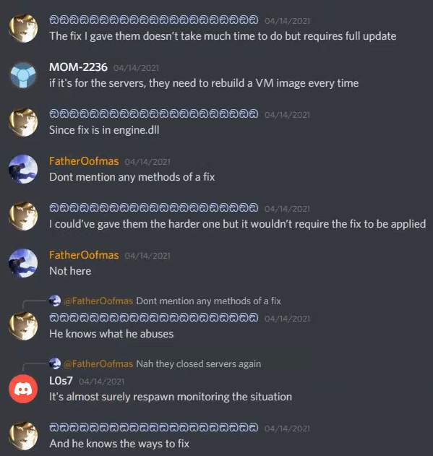Jump to replied message "Nah they closed servers again"
433x456 pixels.
199,363
